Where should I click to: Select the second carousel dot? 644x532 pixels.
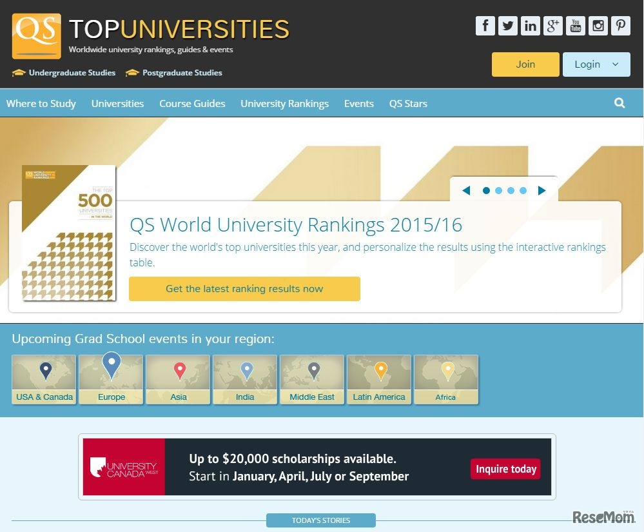point(498,191)
